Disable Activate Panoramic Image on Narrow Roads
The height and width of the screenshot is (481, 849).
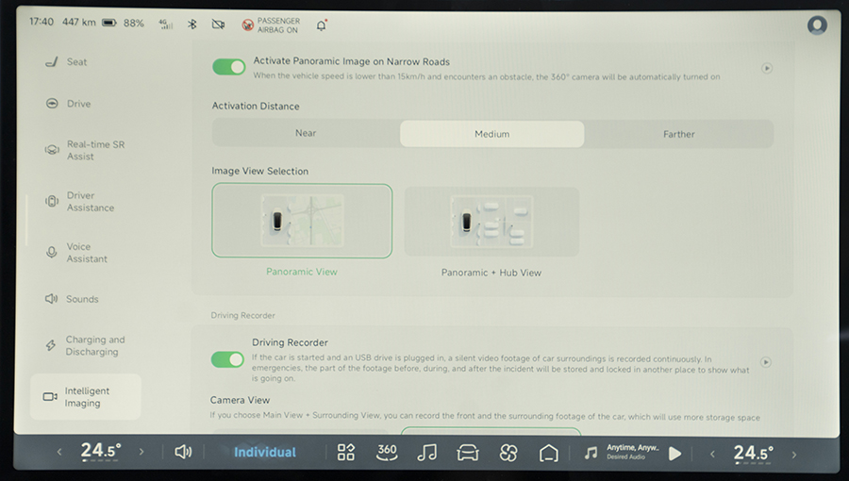[228, 67]
